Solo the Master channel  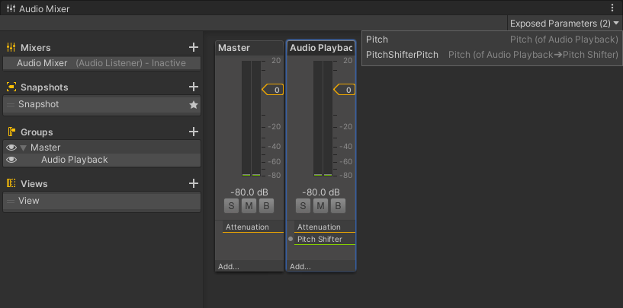click(x=230, y=205)
